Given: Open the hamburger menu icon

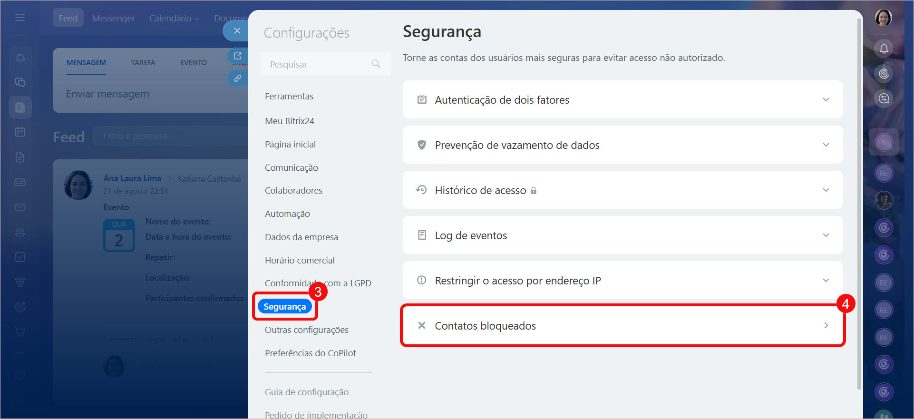Looking at the screenshot, I should point(20,18).
